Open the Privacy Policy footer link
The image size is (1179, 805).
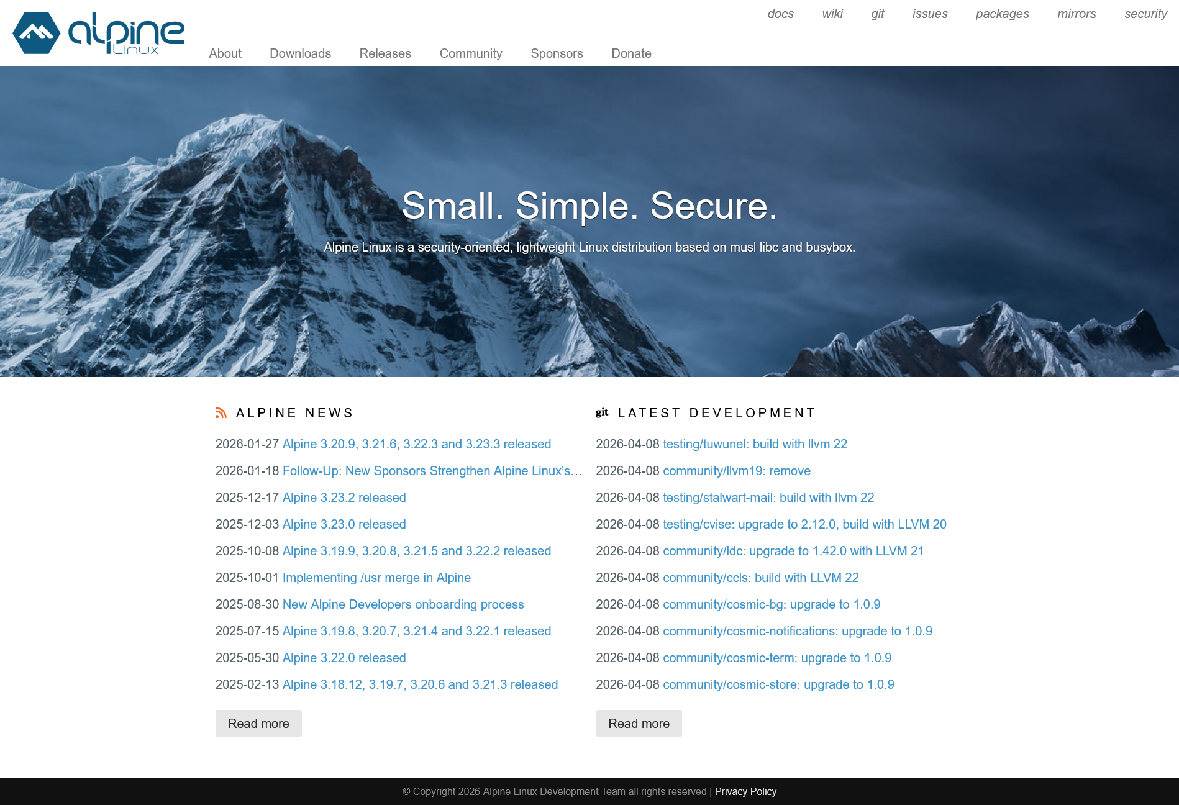(x=745, y=791)
